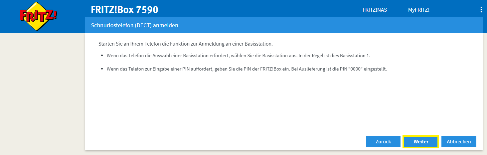Click the 'Schnurlostelefon (DECT) anmelden' dialog heading
Screen dimensions: 487x155
[x=134, y=25]
